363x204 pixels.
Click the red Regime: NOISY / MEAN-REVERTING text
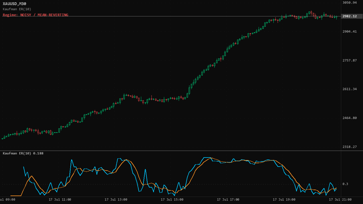[35, 15]
